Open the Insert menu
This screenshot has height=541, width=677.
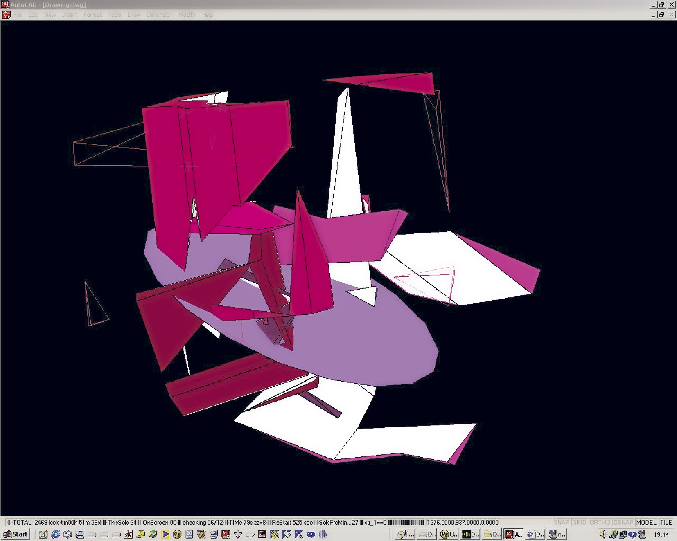pos(69,15)
